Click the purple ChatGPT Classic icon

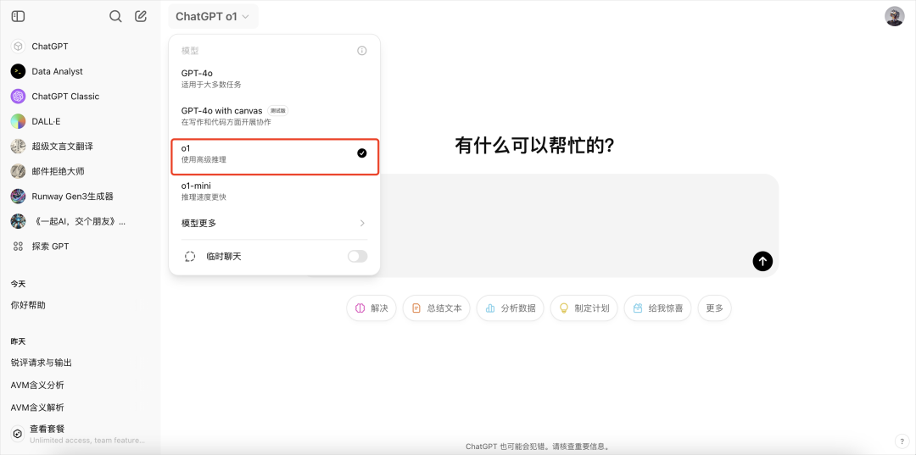point(18,97)
